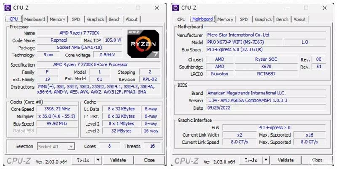Close the left CPU-Z window with the X
Viewport: 337px width, 169px height.
click(x=157, y=8)
